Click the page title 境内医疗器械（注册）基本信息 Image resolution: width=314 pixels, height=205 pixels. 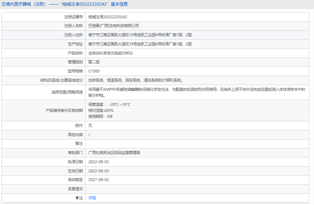coord(67,4)
